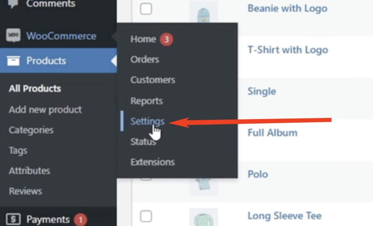Viewport: 373px width, 226px height.
Task: Open Orders in the WooCommerce submenu
Action: pos(145,60)
